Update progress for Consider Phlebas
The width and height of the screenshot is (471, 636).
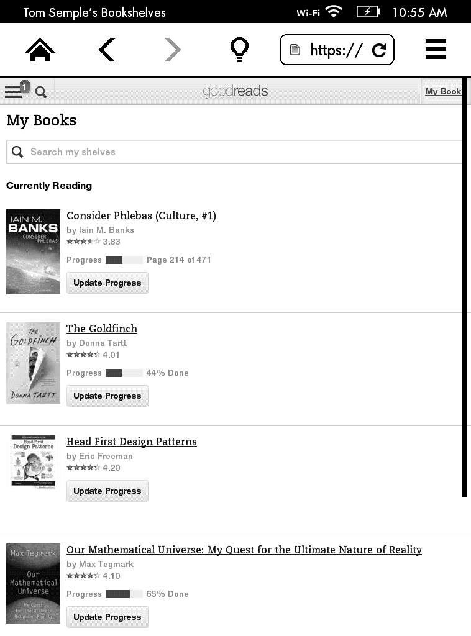coord(107,283)
